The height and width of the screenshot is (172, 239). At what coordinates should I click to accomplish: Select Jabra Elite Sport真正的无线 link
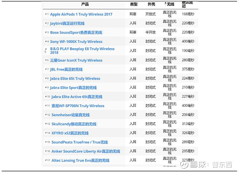pyautogui.click(x=73, y=88)
